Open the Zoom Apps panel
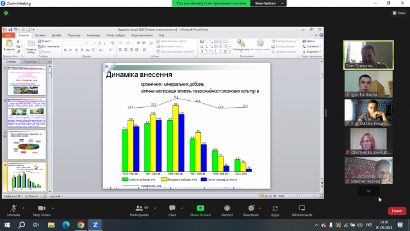 coord(275,210)
